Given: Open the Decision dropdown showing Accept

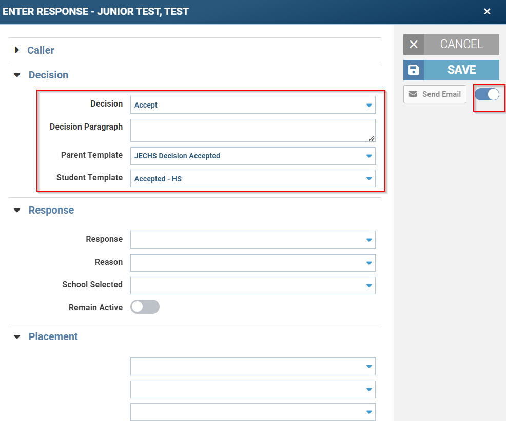Looking at the screenshot, I should tap(252, 104).
